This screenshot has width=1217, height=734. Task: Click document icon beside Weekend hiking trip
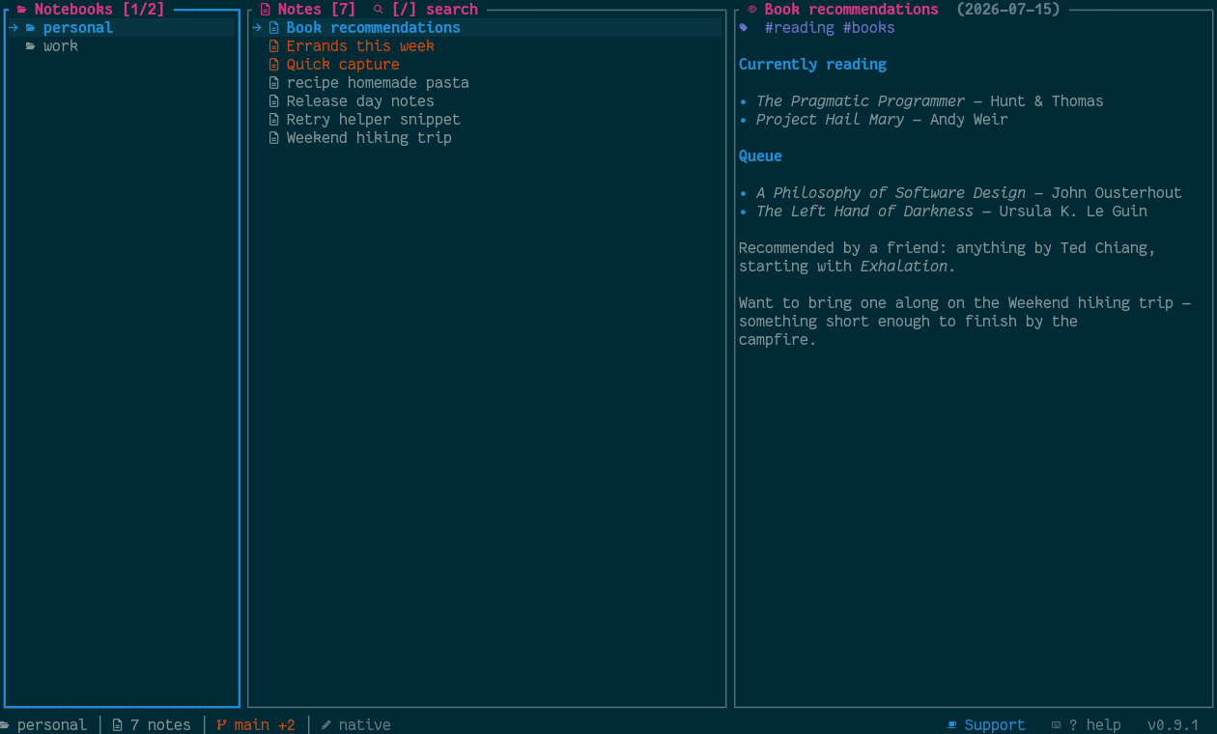coord(274,137)
